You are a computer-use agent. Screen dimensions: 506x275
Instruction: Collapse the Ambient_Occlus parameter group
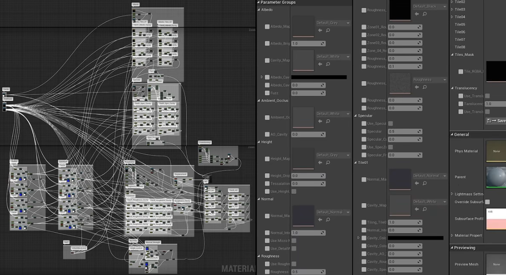(259, 101)
